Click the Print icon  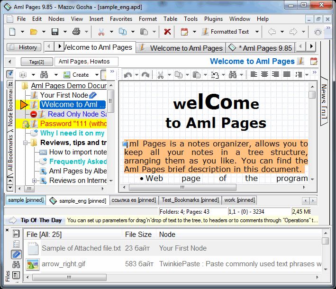(76, 32)
